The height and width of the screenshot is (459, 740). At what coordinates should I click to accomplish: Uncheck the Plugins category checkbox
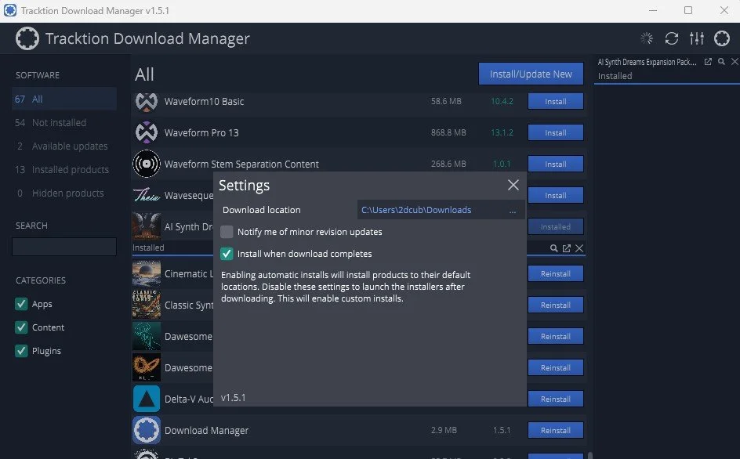[x=21, y=351]
